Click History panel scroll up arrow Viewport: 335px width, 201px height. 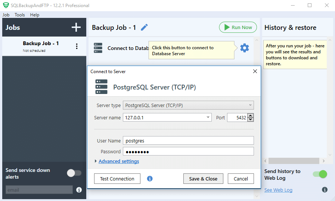click(x=330, y=40)
